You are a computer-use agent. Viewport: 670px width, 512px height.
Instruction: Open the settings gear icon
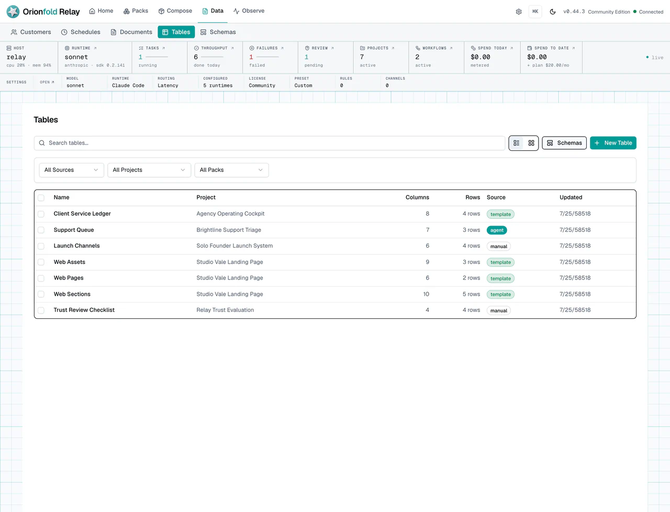pyautogui.click(x=519, y=12)
